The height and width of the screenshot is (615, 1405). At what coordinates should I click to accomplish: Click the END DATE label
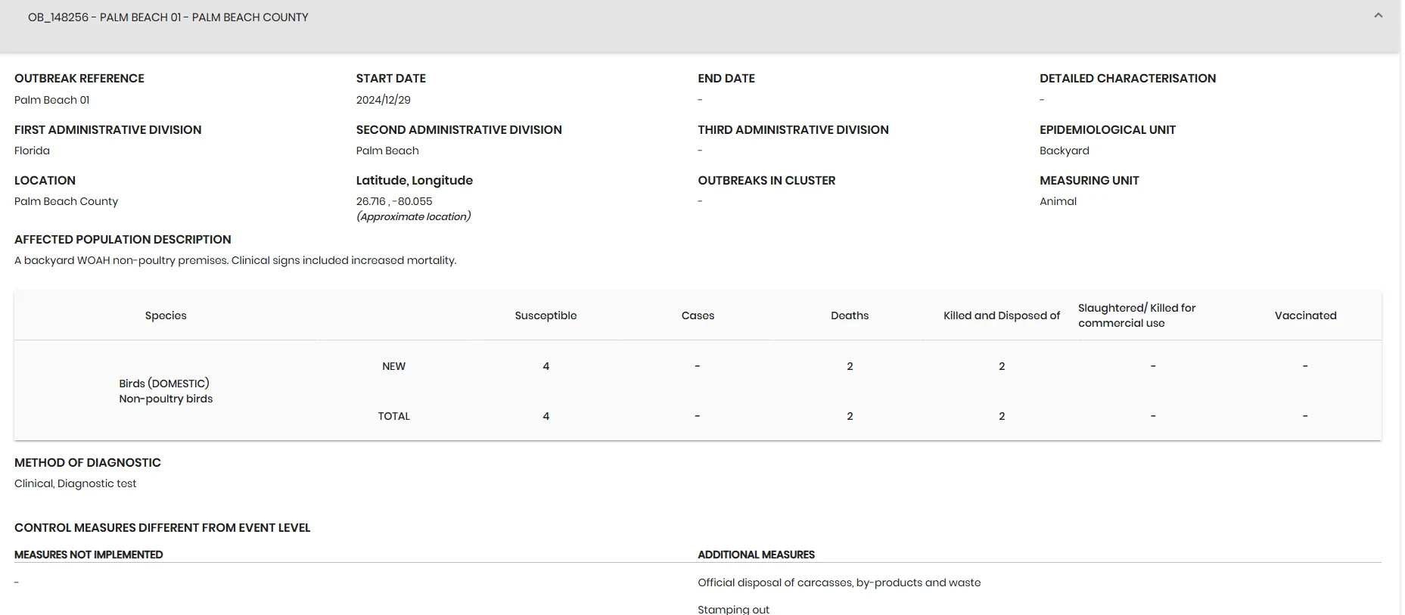(x=726, y=78)
